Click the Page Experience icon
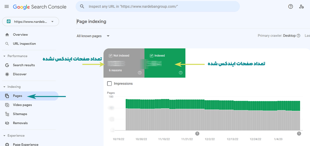This screenshot has width=310, height=146. (x=7, y=145)
